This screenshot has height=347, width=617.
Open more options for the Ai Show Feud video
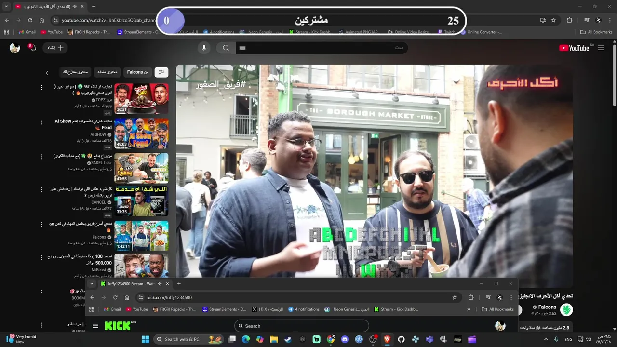[x=41, y=122]
